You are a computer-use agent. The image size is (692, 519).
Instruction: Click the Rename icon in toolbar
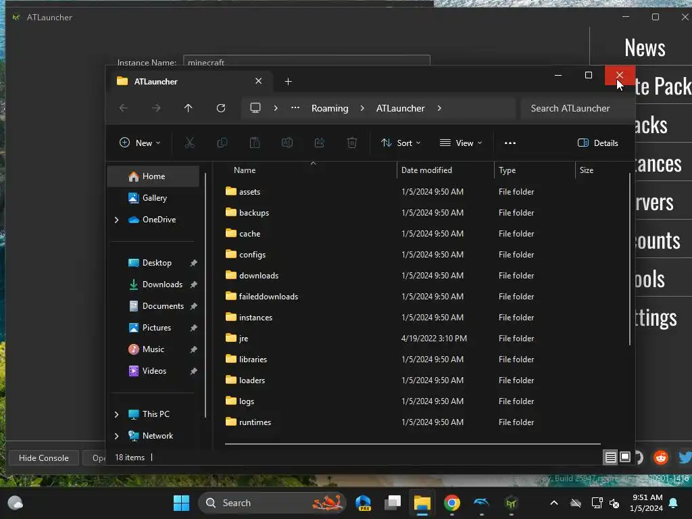coord(287,143)
